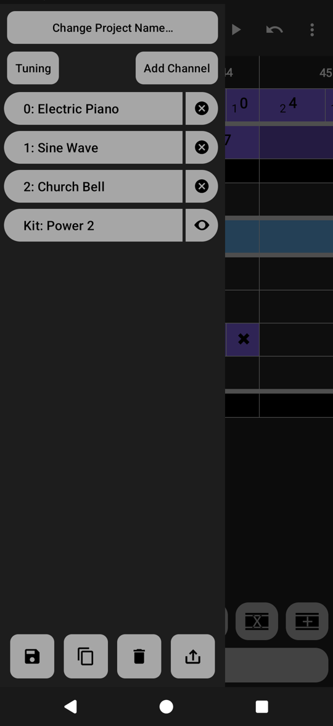Viewport: 333px width, 726px height.
Task: Remove the Church Bell channel
Action: tap(202, 187)
